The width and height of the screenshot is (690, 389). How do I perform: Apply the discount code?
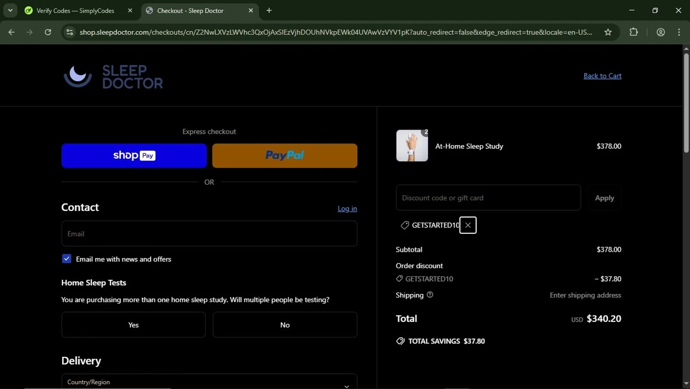pyautogui.click(x=604, y=198)
